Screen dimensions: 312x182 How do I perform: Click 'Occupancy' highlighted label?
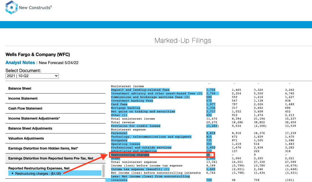click(x=119, y=140)
